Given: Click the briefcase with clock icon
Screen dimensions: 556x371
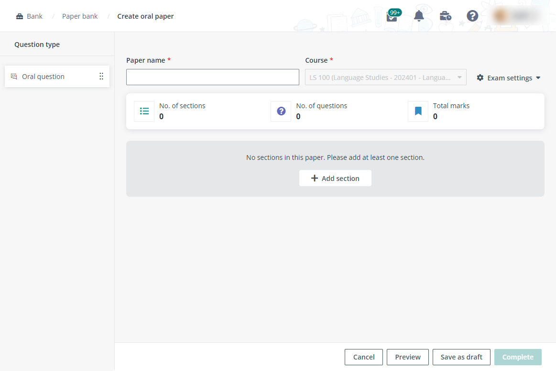Looking at the screenshot, I should (445, 16).
